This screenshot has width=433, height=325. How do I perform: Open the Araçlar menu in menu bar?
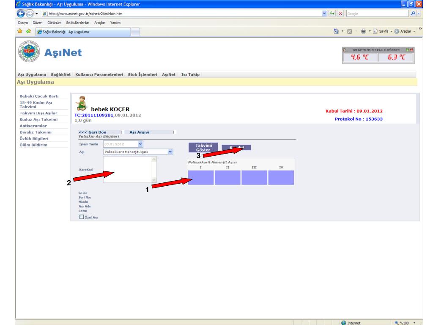tap(100, 23)
